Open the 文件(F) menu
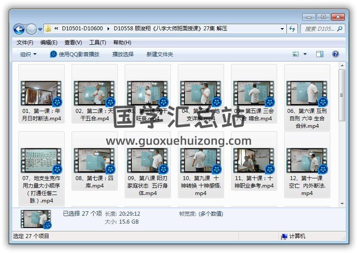This screenshot has width=358, height=253. 25,43
